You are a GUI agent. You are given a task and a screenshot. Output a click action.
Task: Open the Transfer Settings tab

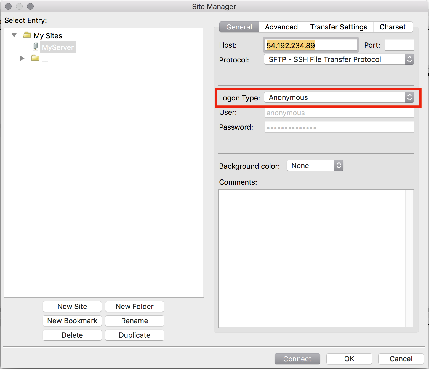tap(339, 27)
